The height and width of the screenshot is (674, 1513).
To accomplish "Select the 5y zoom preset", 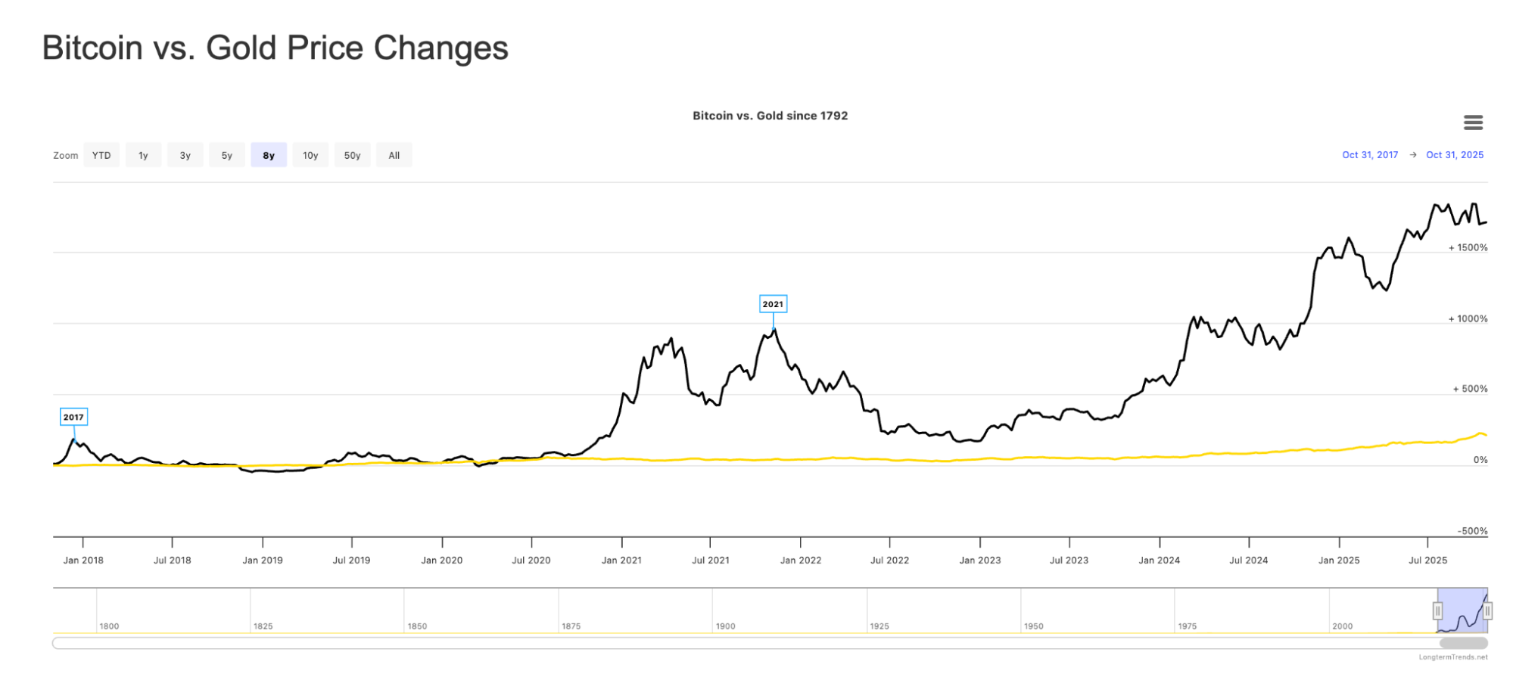I will [226, 154].
